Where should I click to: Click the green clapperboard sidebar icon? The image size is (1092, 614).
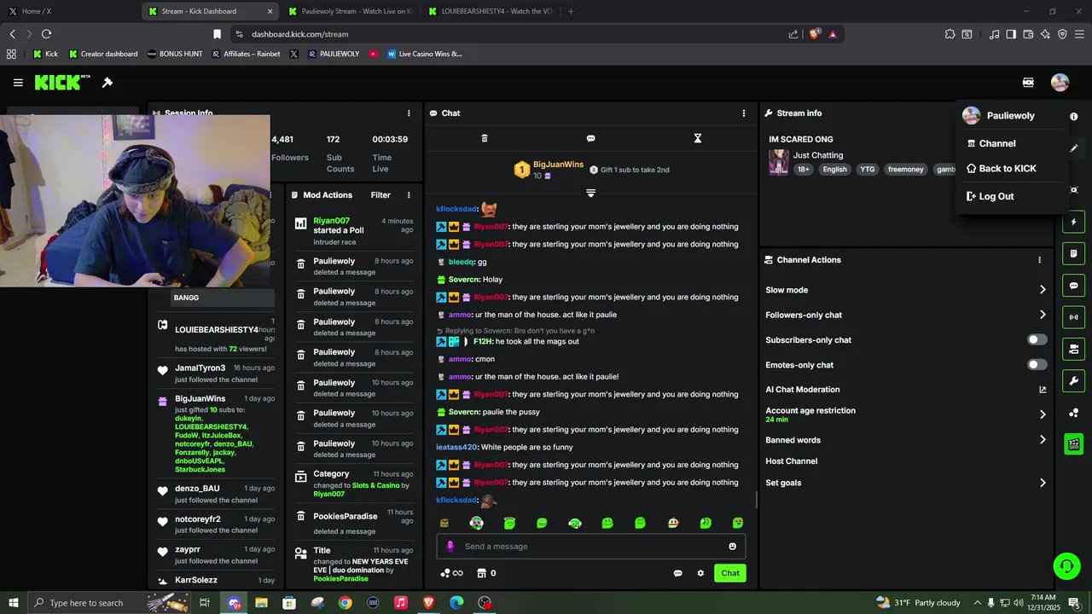click(x=1074, y=443)
